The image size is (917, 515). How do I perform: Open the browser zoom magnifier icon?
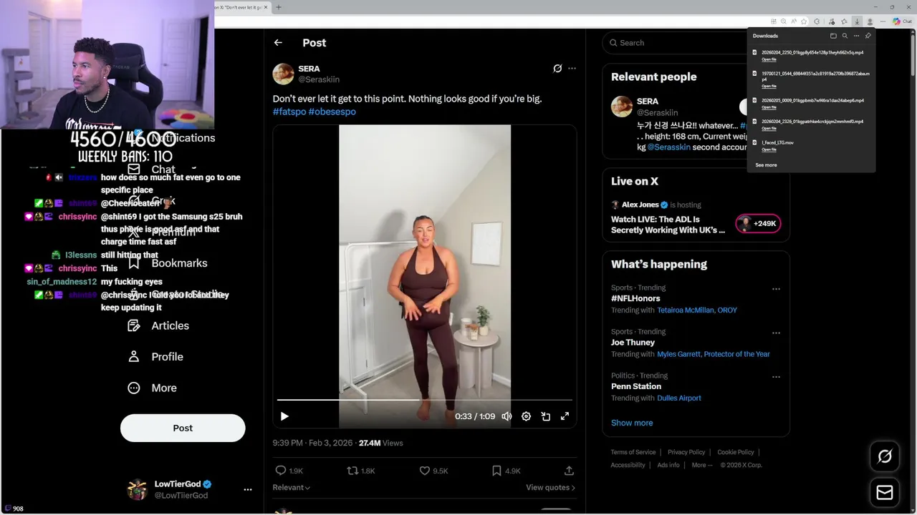(783, 21)
